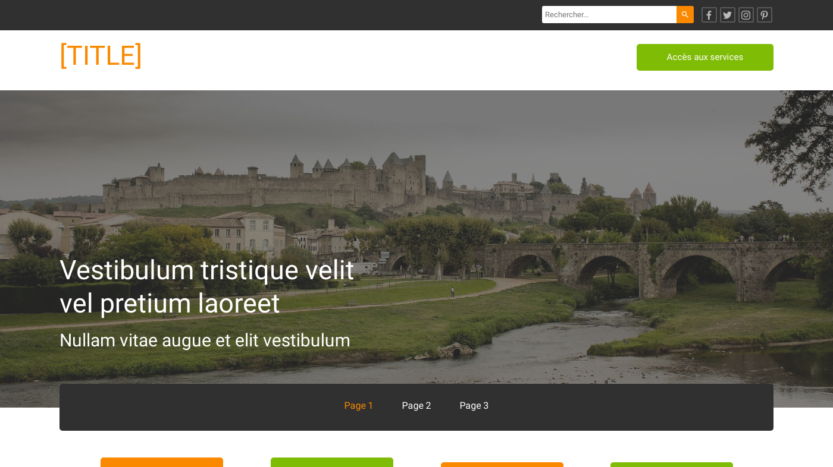Click the magnifier to submit a search
The height and width of the screenshot is (467, 833).
685,14
